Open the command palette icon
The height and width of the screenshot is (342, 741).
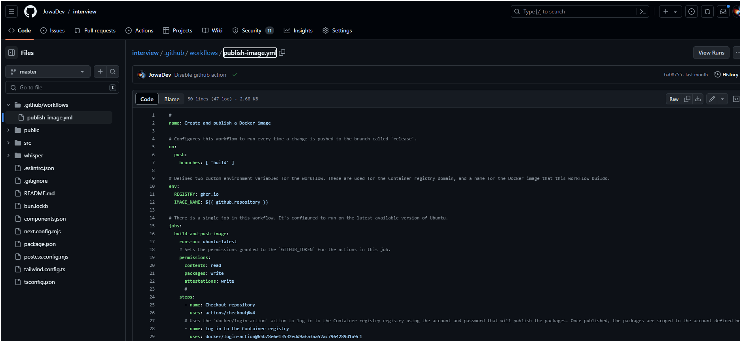tap(643, 11)
